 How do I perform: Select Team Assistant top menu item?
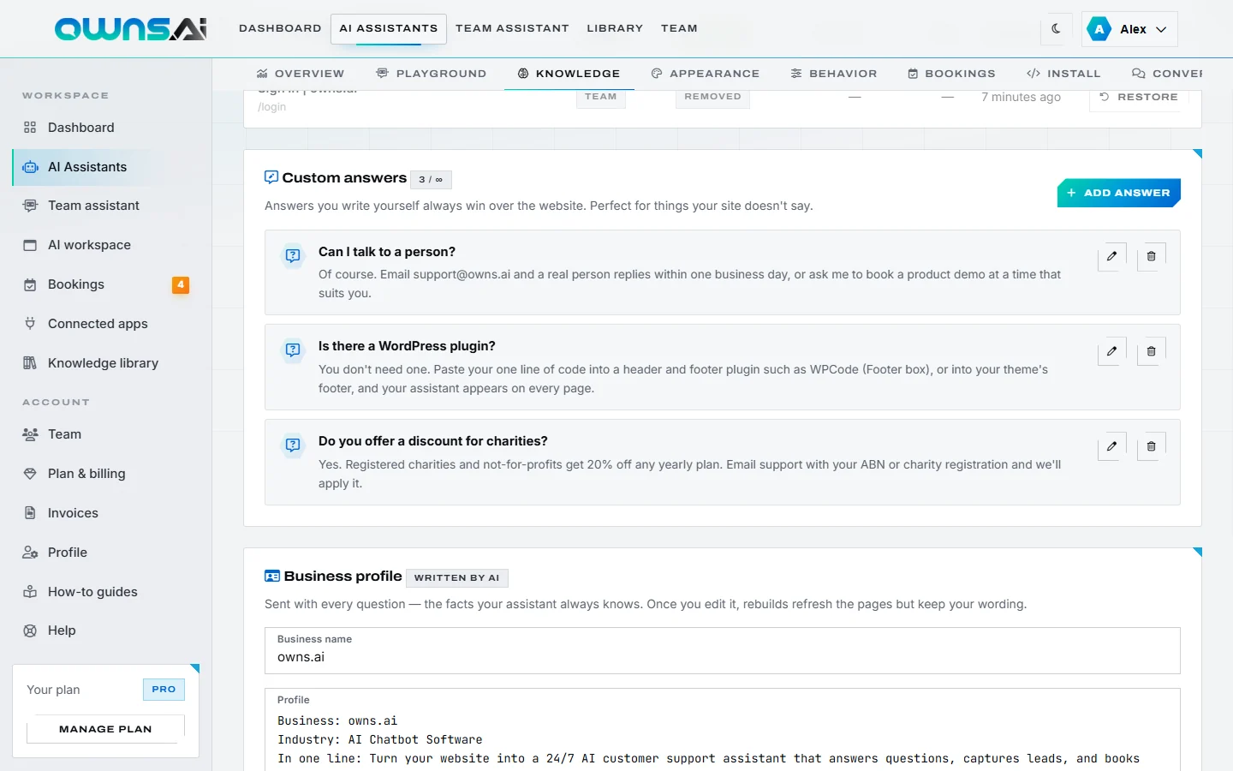[512, 28]
